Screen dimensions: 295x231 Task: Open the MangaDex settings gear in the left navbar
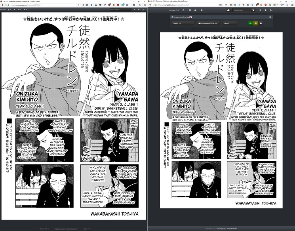point(139,10)
